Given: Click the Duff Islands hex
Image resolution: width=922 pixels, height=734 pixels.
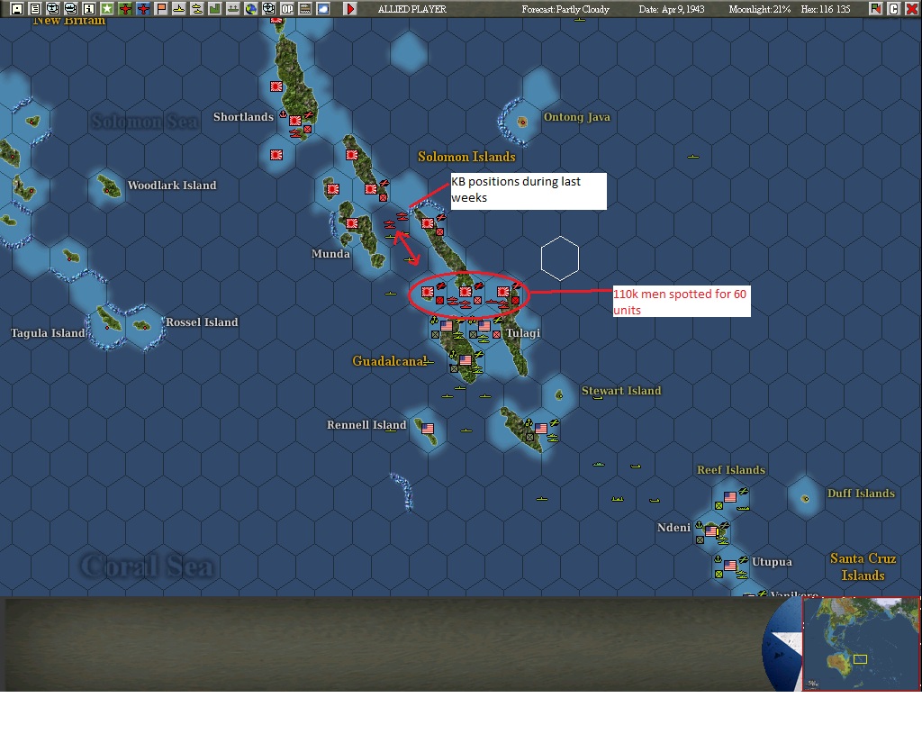Looking at the screenshot, I should point(806,499).
